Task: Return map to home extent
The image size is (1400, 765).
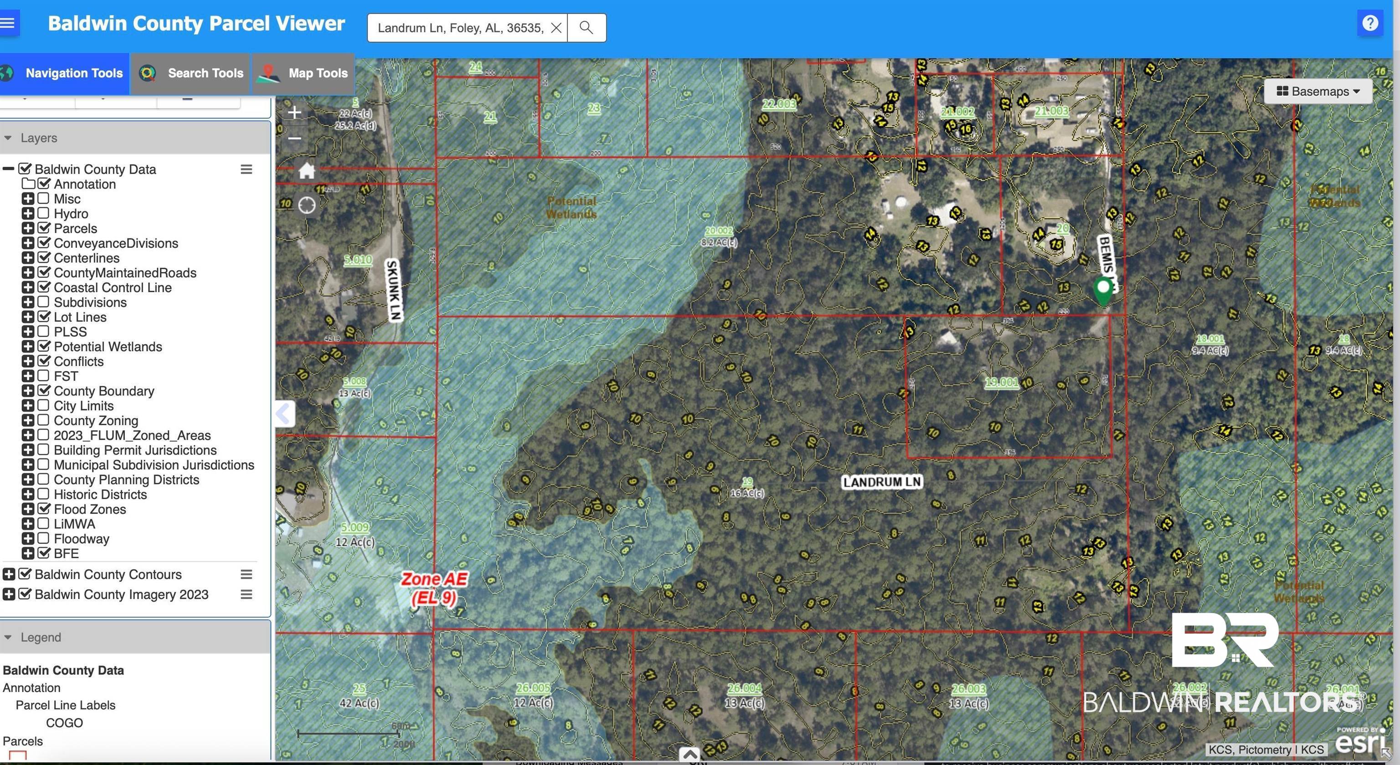Action: pyautogui.click(x=307, y=171)
